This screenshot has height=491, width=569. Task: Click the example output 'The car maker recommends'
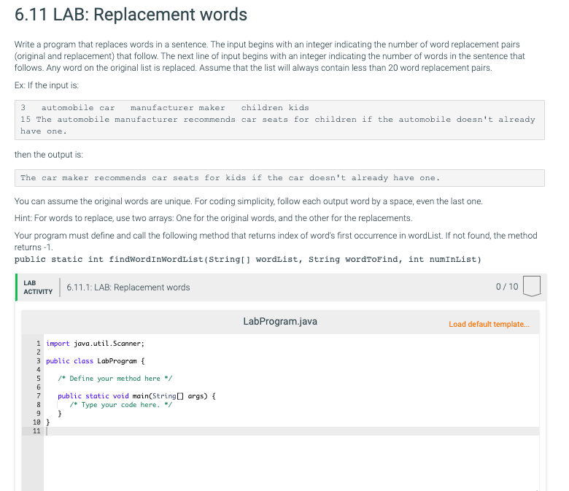pos(279,178)
